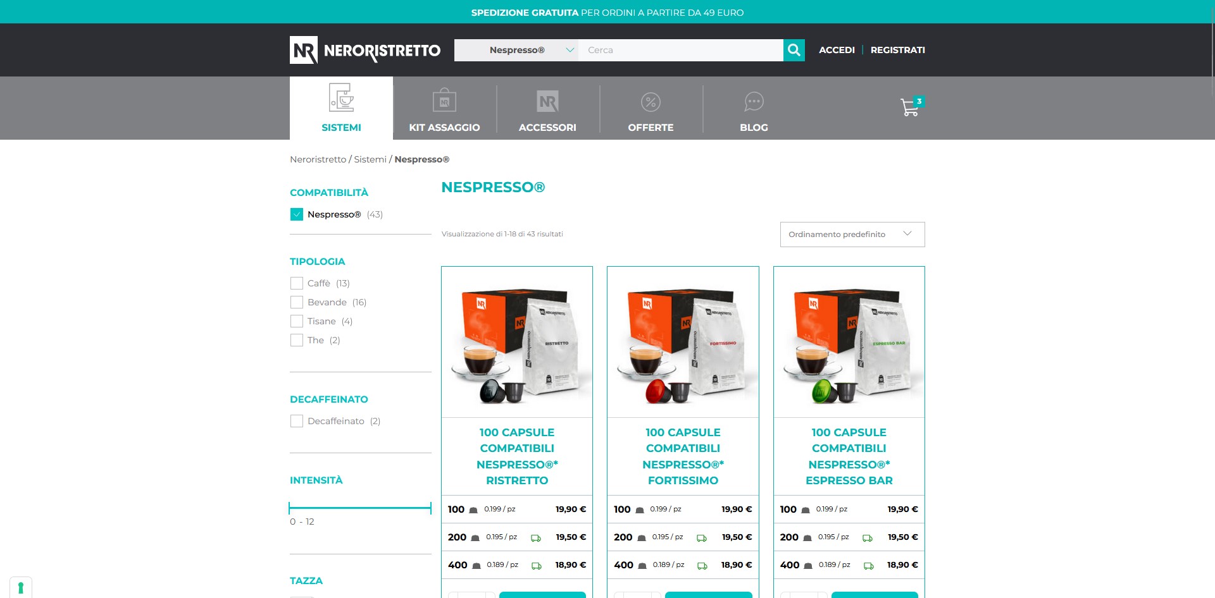Open the Offerte menu tab
The image size is (1215, 598).
tap(651, 108)
